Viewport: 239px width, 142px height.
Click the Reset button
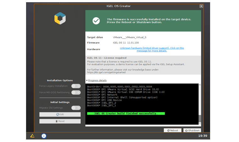(60, 121)
